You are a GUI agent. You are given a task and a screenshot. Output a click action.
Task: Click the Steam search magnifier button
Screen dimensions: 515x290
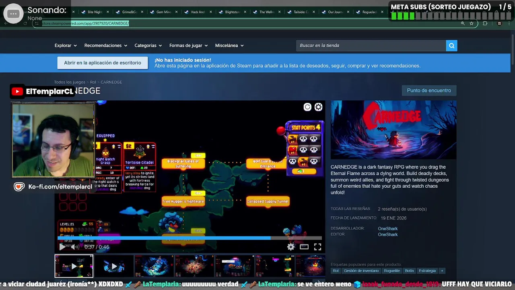point(451,46)
